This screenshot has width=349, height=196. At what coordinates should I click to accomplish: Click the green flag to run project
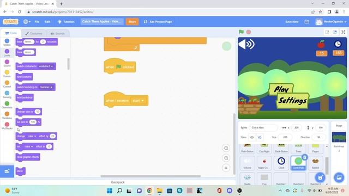(x=241, y=32)
